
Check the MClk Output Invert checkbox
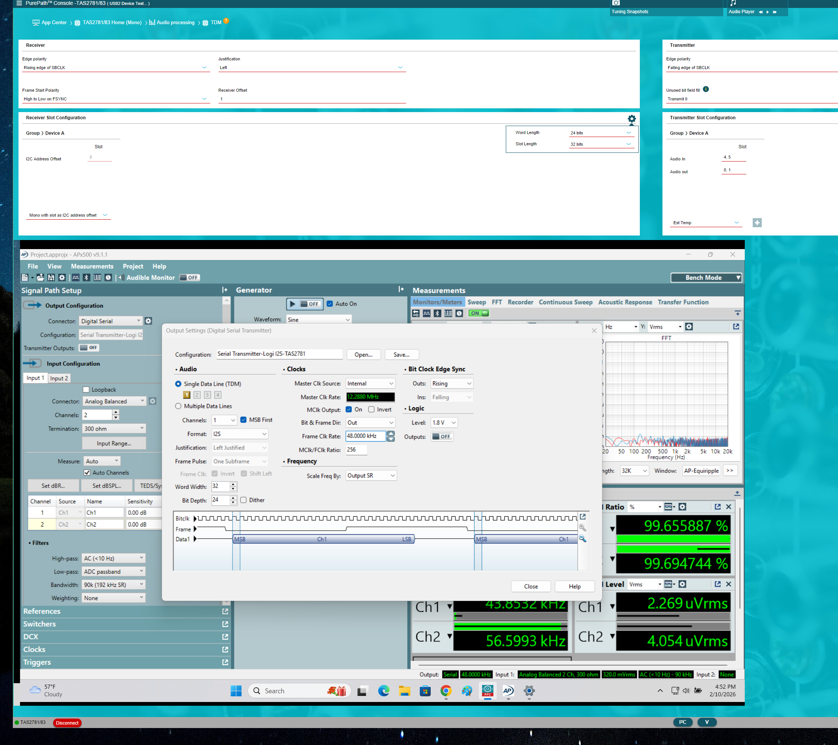click(371, 409)
